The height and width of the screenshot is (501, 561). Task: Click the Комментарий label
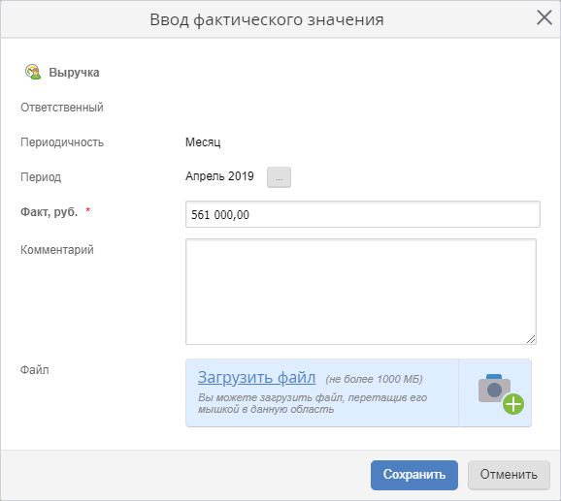[57, 250]
